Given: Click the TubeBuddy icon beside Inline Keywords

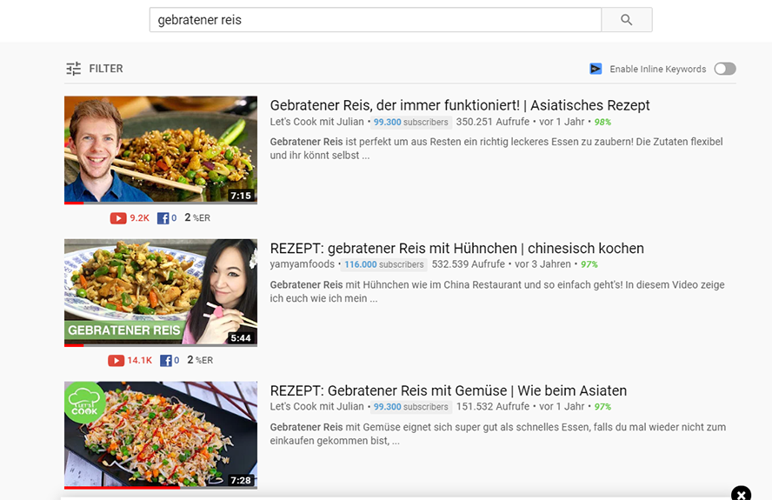Looking at the screenshot, I should click(x=596, y=69).
